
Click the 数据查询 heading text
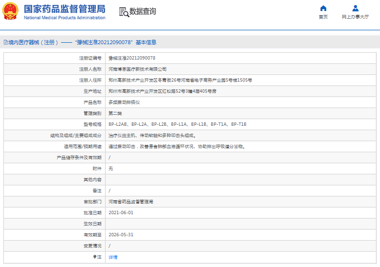tap(142, 12)
